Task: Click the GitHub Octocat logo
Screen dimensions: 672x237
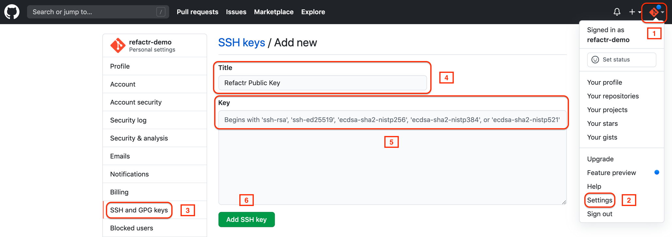Action: point(12,12)
